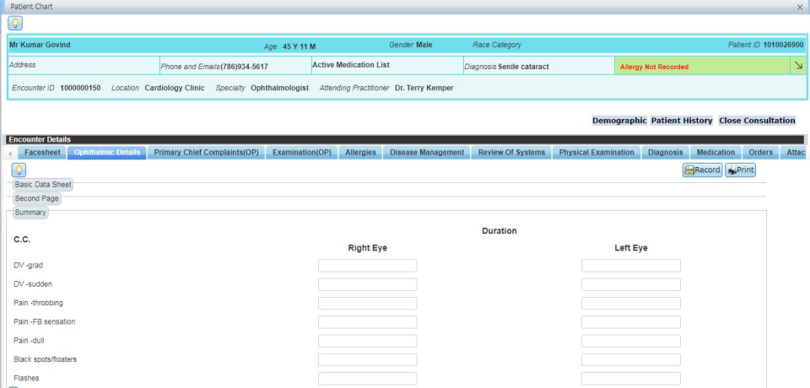
Task: Click Right Eye field for DV -grad
Action: 367,266
